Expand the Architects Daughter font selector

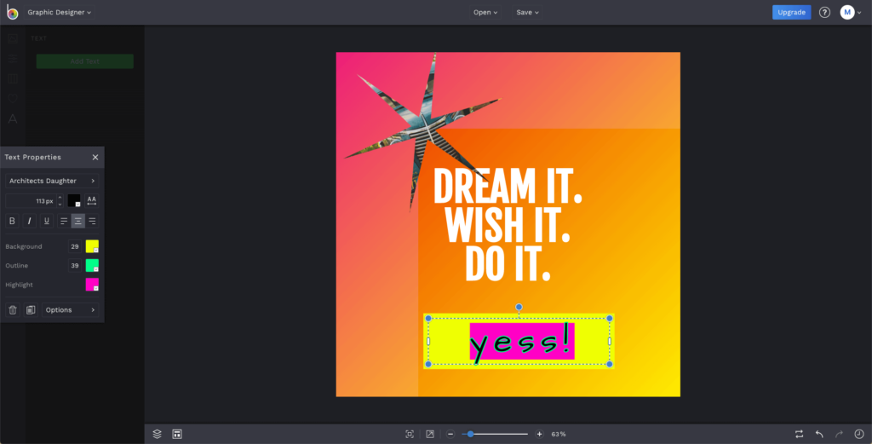[51, 181]
